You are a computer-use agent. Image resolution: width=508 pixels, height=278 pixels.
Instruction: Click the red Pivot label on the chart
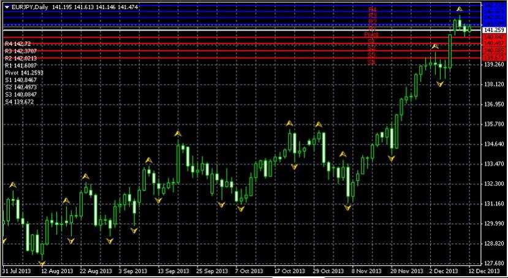(x=371, y=34)
